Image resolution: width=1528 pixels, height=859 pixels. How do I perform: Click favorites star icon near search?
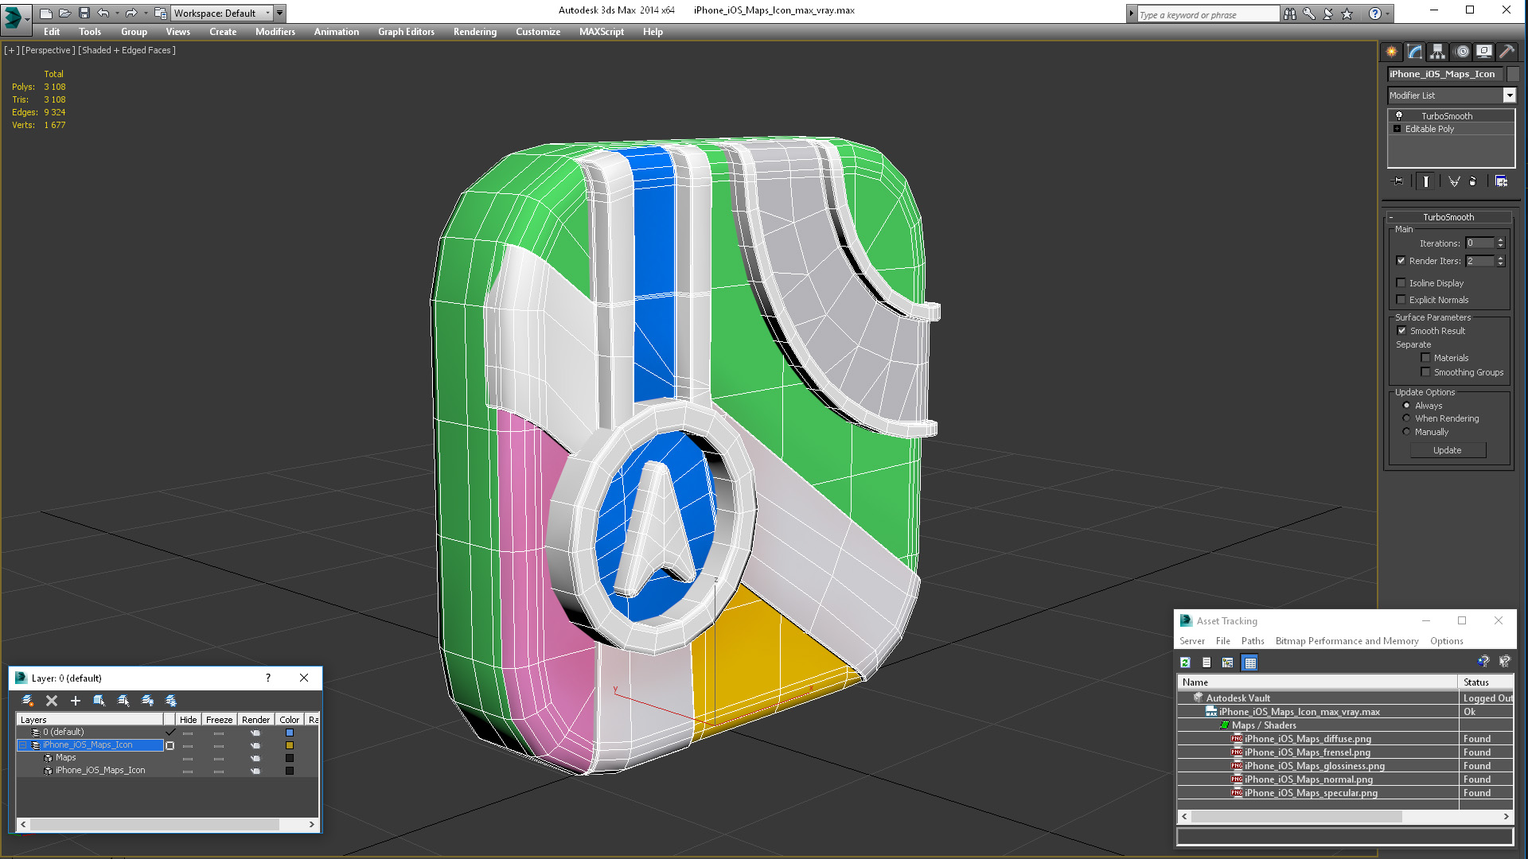click(1347, 14)
